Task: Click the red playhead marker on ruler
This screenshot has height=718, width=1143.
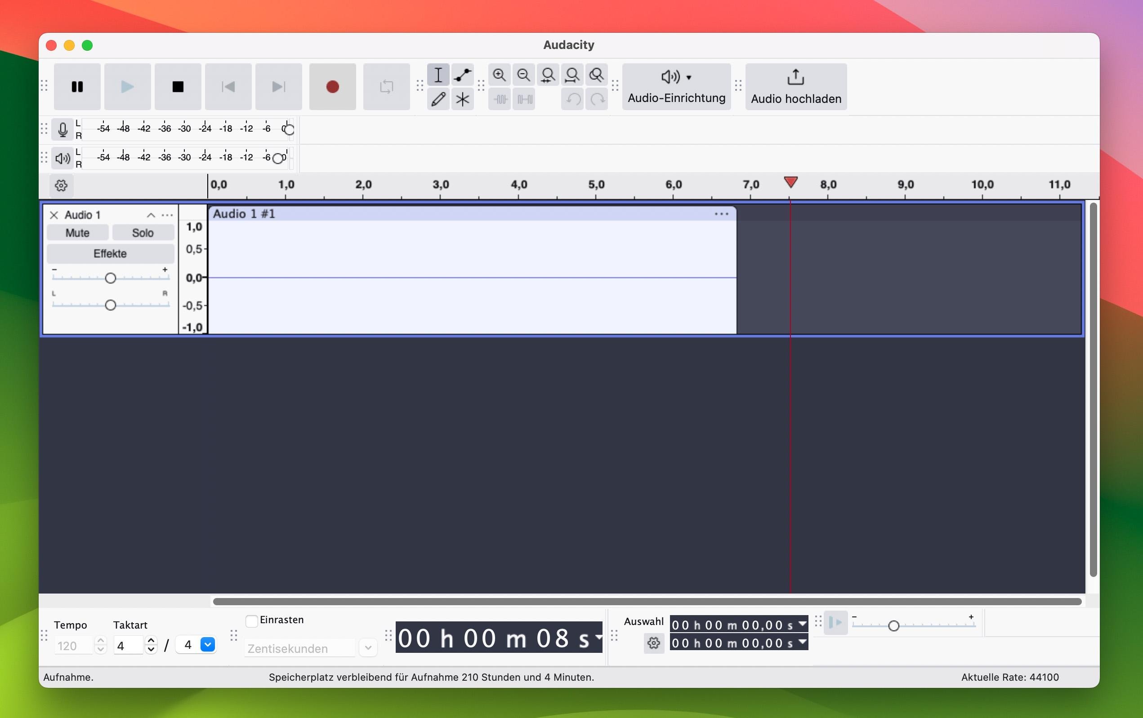Action: (790, 182)
